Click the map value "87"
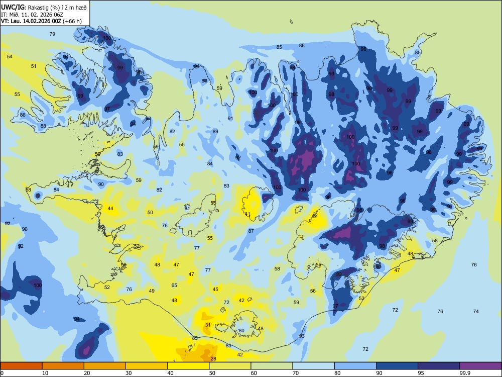502x377 pixels. pos(251,231)
